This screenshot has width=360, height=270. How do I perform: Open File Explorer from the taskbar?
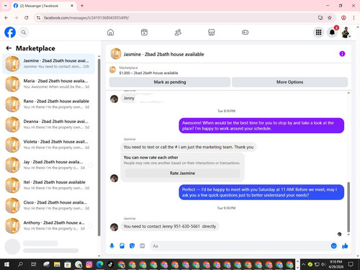point(57,264)
